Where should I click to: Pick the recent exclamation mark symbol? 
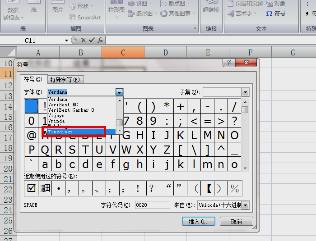coord(139,188)
